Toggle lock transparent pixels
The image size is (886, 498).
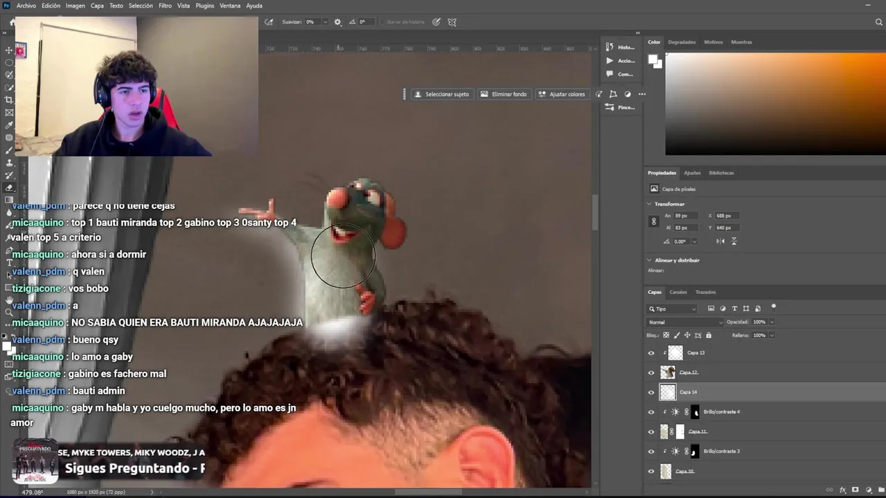tap(666, 335)
